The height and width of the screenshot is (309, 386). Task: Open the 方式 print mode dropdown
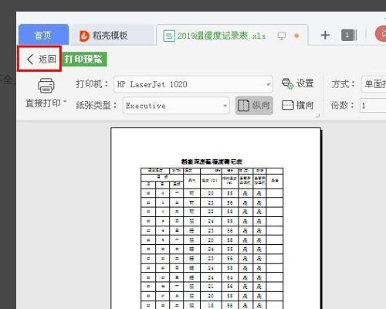[x=374, y=84]
